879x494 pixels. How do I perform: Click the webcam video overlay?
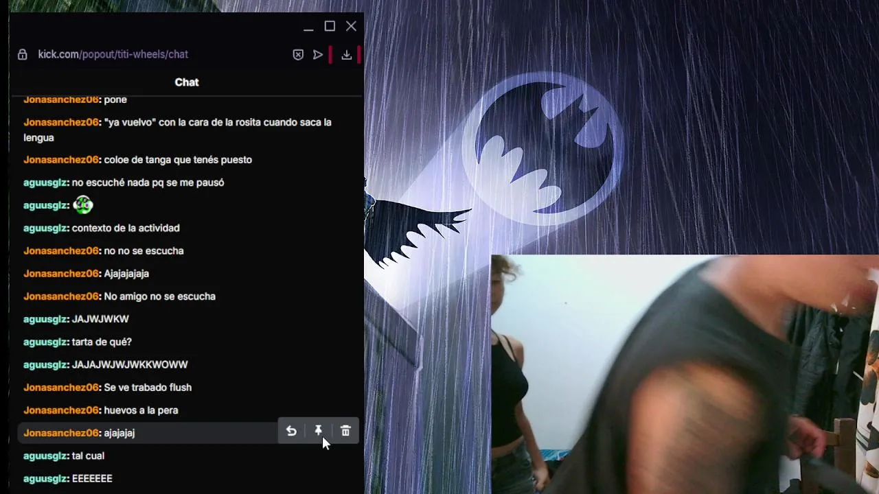pos(685,374)
